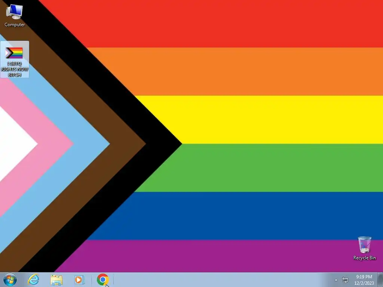This screenshot has width=383, height=287.
Task: Select the LGBTQ RIGHTS NOW desktop file
Action: pyautogui.click(x=15, y=59)
